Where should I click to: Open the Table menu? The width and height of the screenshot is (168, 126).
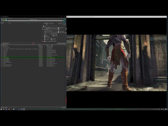(x=6, y=18)
